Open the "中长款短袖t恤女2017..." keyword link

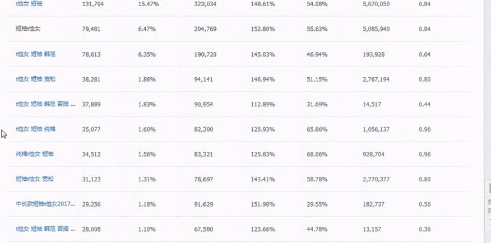[x=45, y=204]
